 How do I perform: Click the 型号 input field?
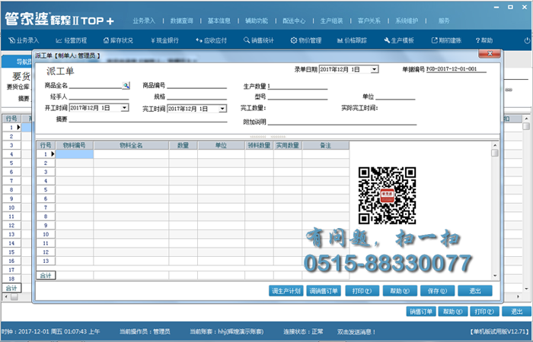tap(298, 97)
